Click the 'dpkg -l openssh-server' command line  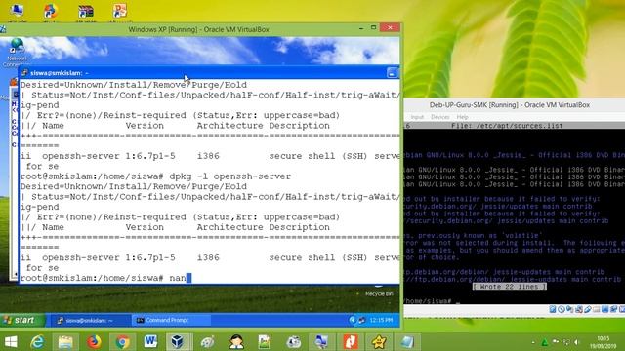click(155, 175)
